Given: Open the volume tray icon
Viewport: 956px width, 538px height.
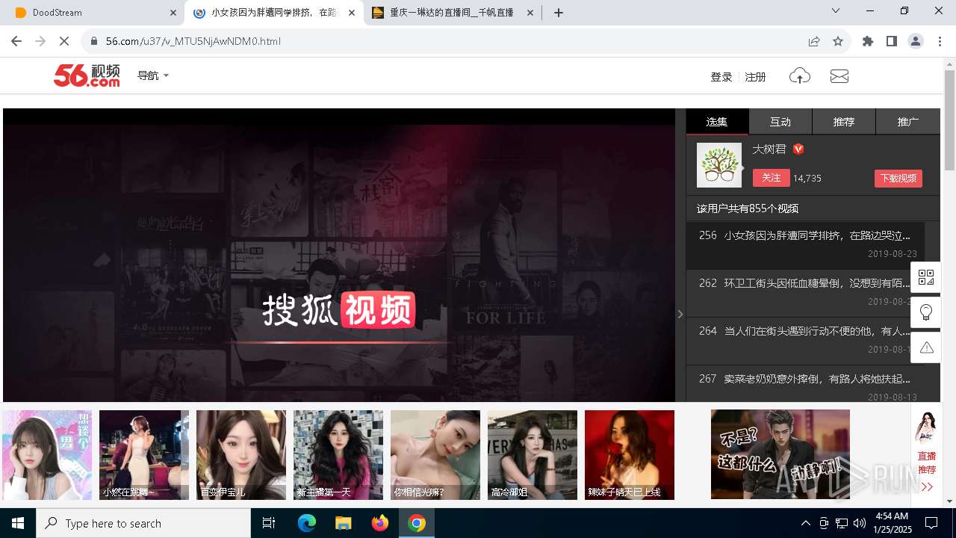Looking at the screenshot, I should point(860,523).
